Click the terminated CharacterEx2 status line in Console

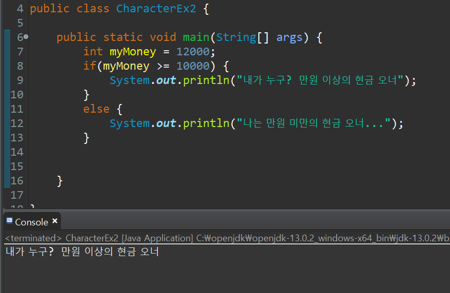tap(227, 238)
